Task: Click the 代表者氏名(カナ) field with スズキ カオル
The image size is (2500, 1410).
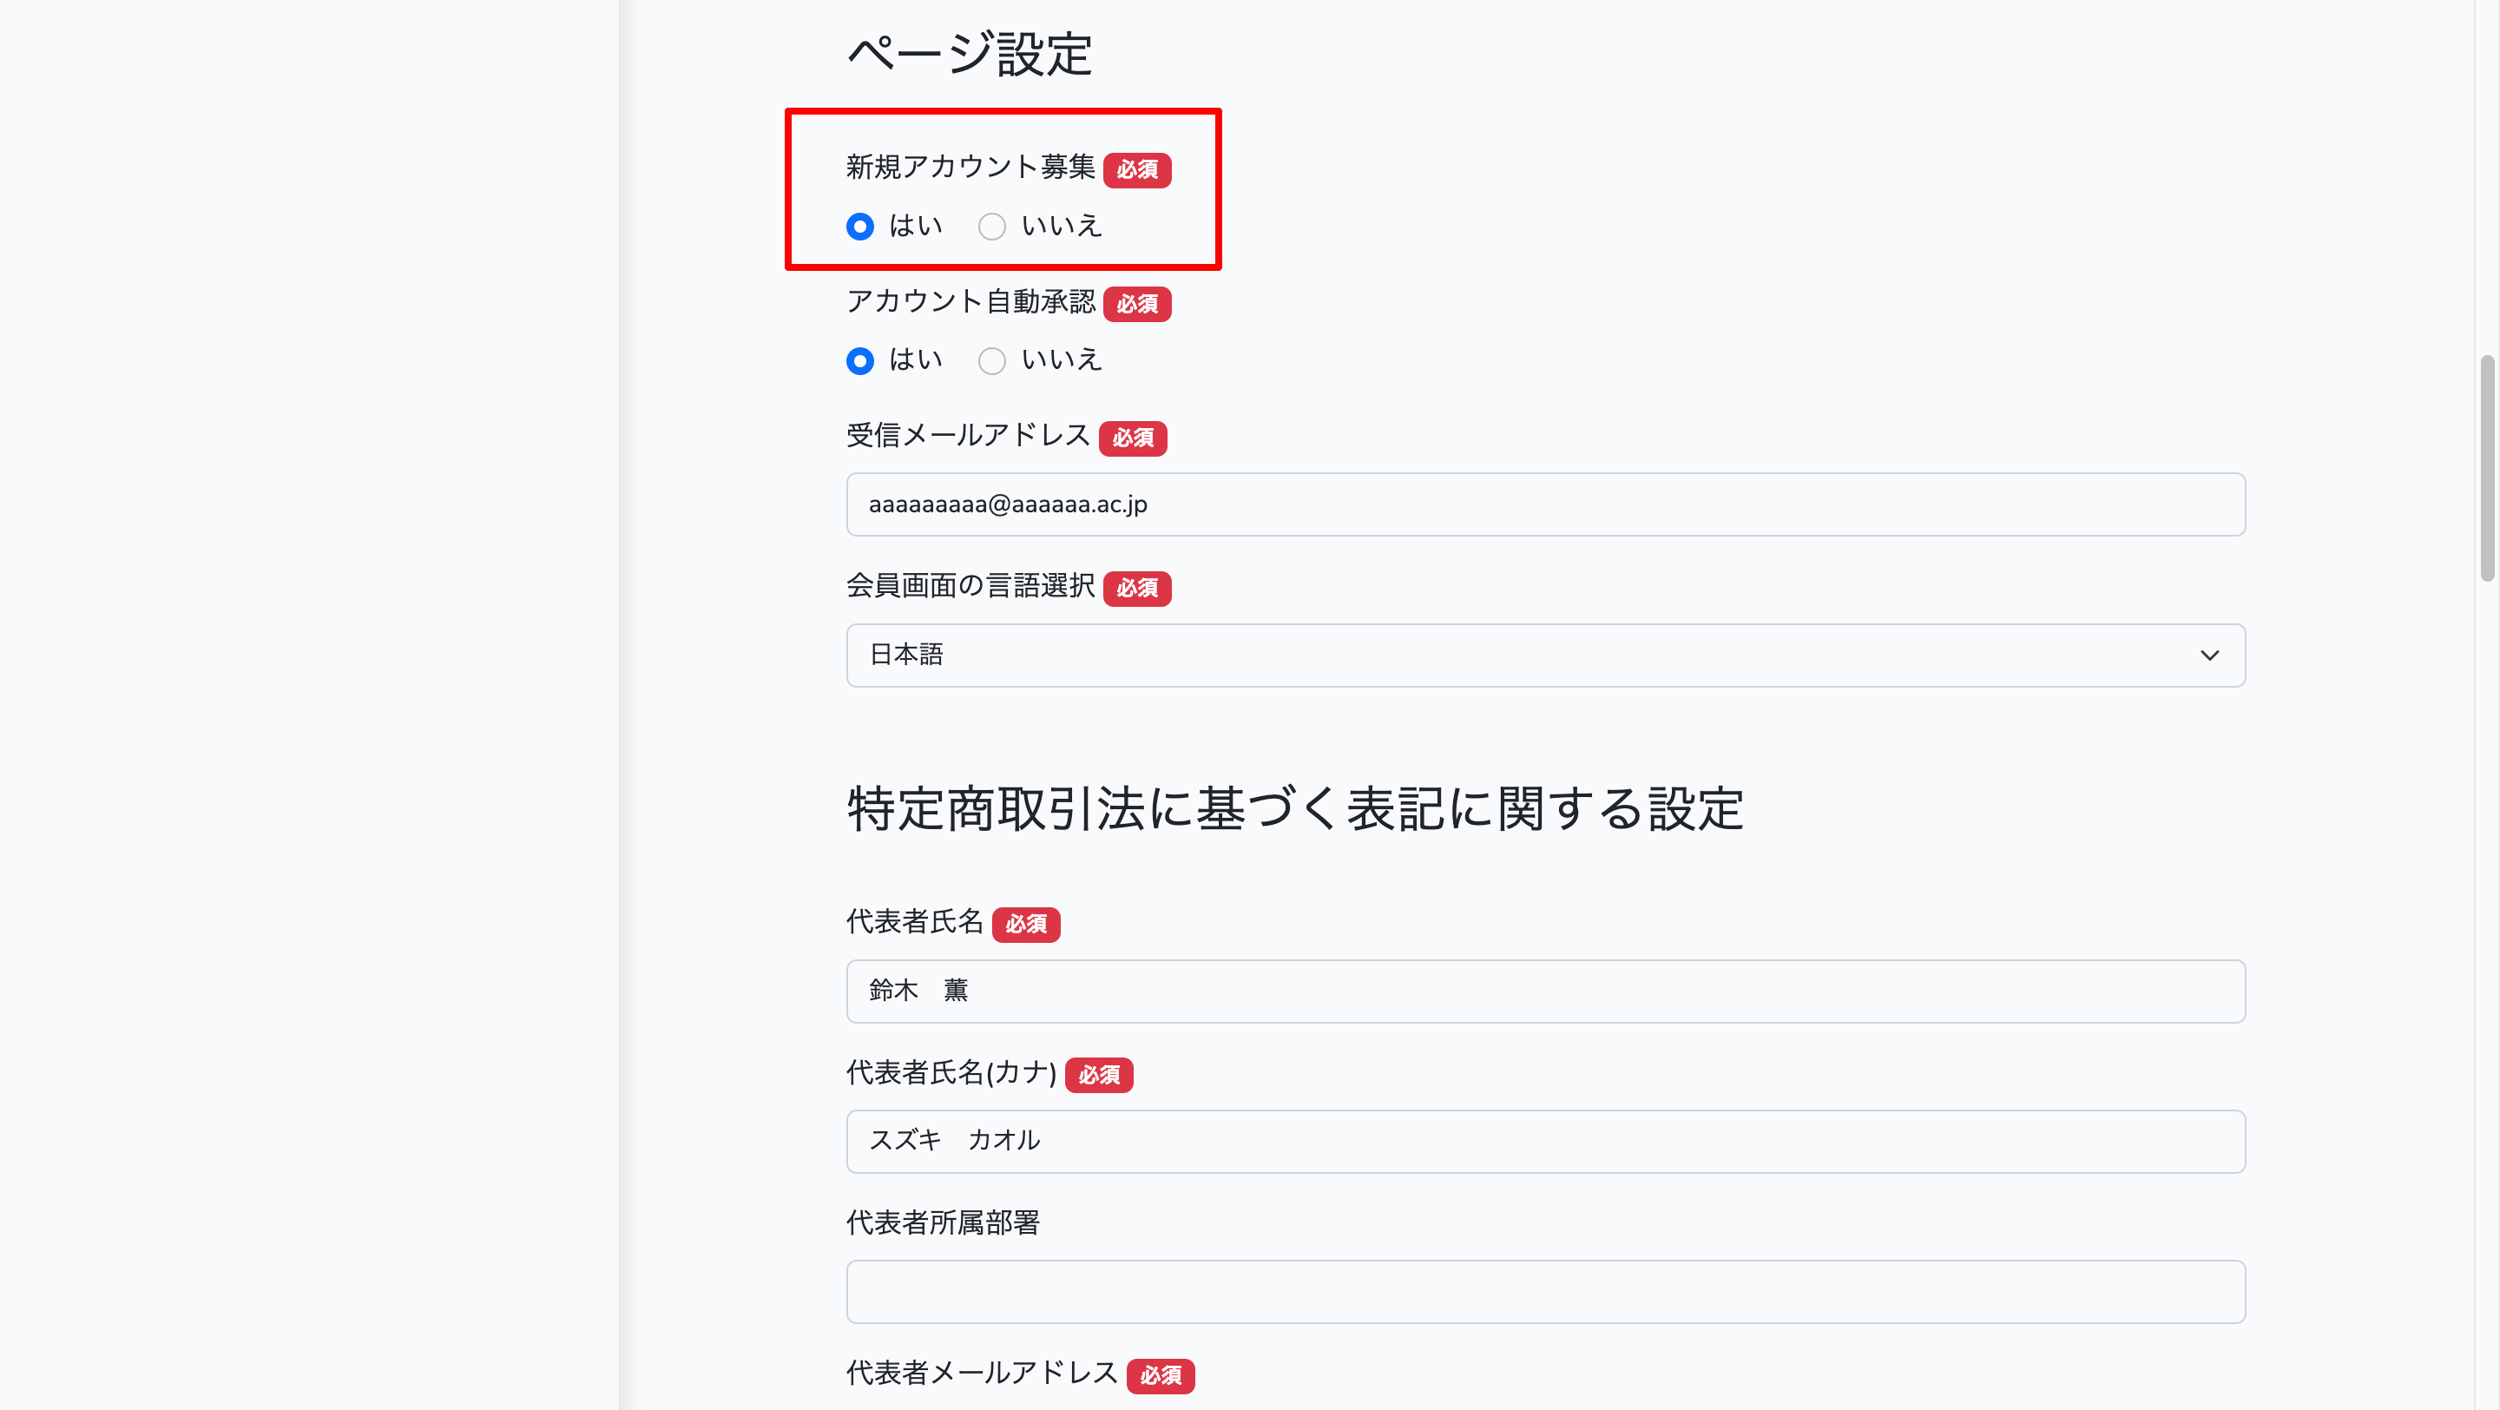Action: pos(1545,1141)
